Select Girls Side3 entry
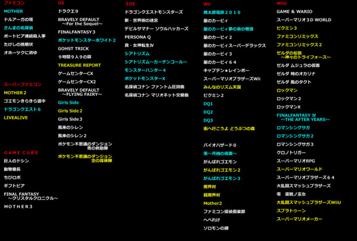357x241 pixels. point(70,119)
